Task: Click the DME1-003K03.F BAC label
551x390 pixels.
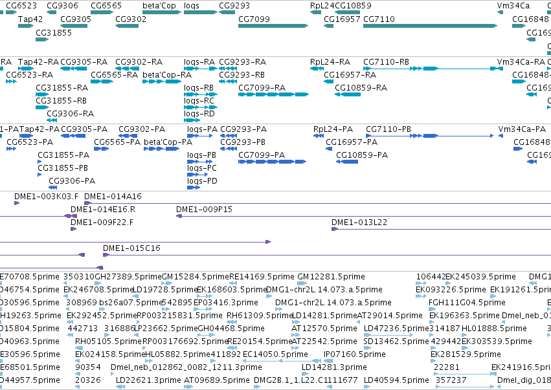Action: pos(47,197)
